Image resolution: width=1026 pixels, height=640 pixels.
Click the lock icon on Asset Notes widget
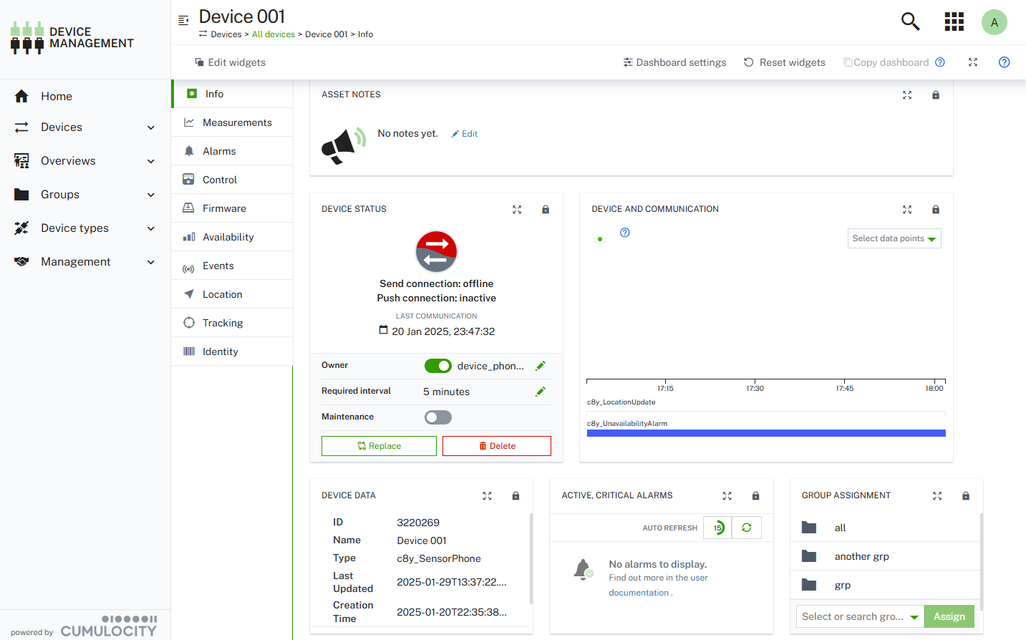935,95
